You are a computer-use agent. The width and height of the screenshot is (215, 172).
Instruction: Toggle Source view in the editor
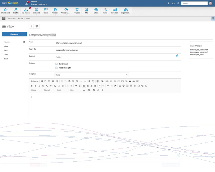[35, 81]
